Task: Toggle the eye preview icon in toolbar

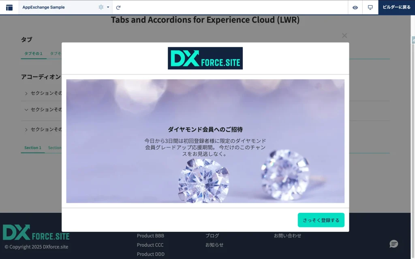Action: click(355, 7)
